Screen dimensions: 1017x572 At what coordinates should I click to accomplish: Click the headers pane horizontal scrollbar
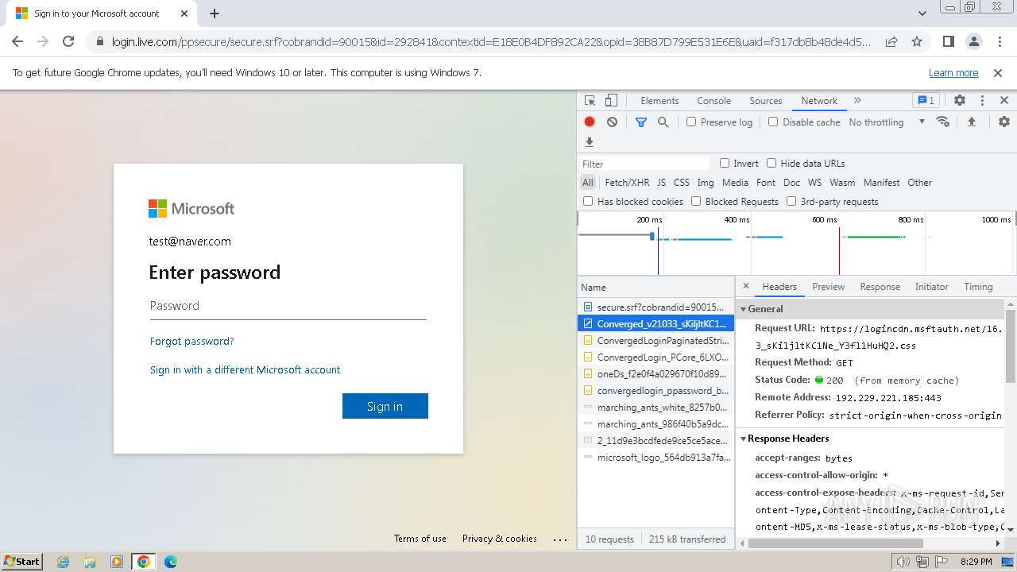(836, 543)
